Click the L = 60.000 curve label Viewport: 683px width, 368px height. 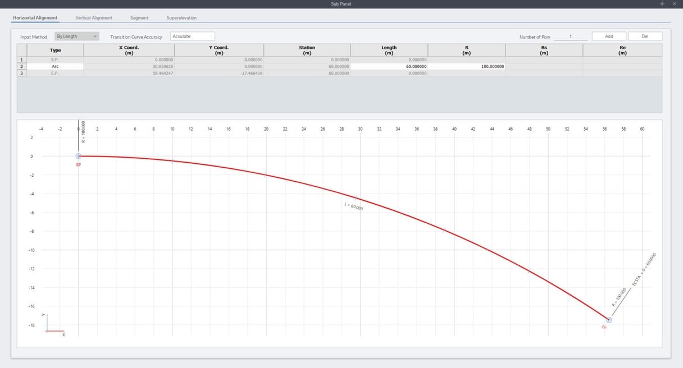tap(353, 206)
